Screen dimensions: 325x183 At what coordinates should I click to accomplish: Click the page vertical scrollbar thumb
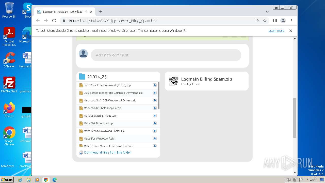tap(295, 118)
